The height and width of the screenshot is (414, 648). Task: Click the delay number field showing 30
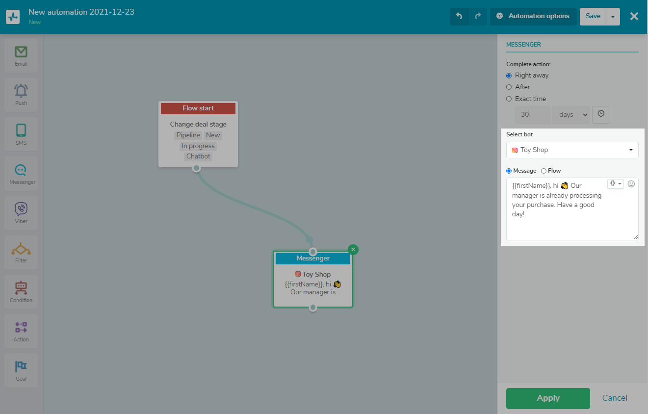pyautogui.click(x=532, y=114)
